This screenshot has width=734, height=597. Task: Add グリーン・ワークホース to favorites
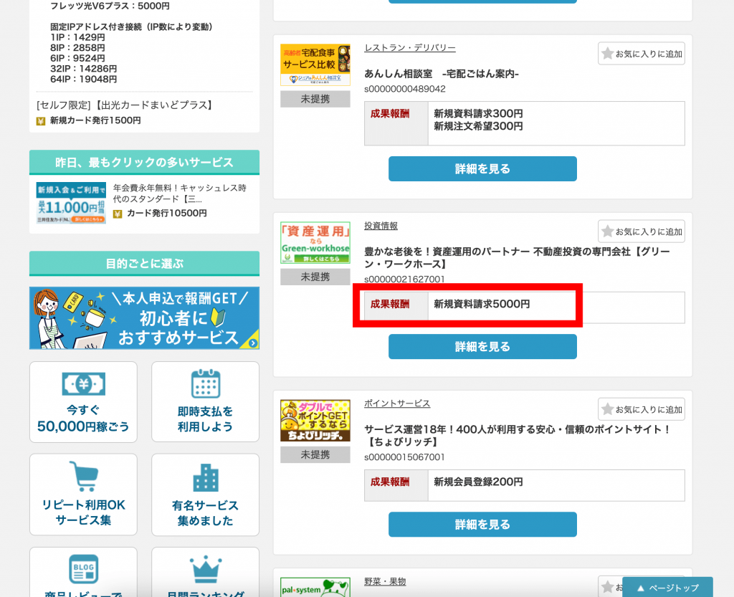pyautogui.click(x=642, y=231)
